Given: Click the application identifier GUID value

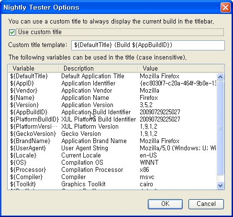Looking at the screenshot, I should (x=178, y=83).
